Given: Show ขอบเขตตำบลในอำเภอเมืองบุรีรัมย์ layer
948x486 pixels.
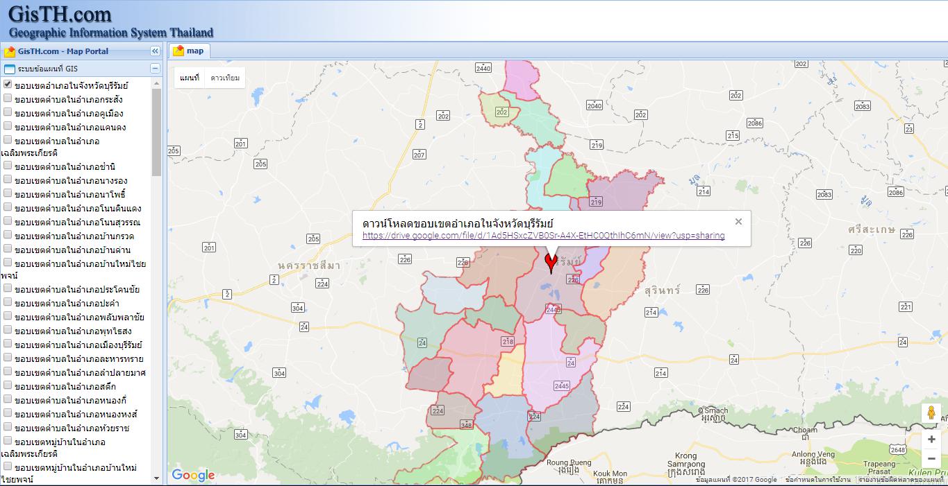Looking at the screenshot, I should pyautogui.click(x=8, y=344).
